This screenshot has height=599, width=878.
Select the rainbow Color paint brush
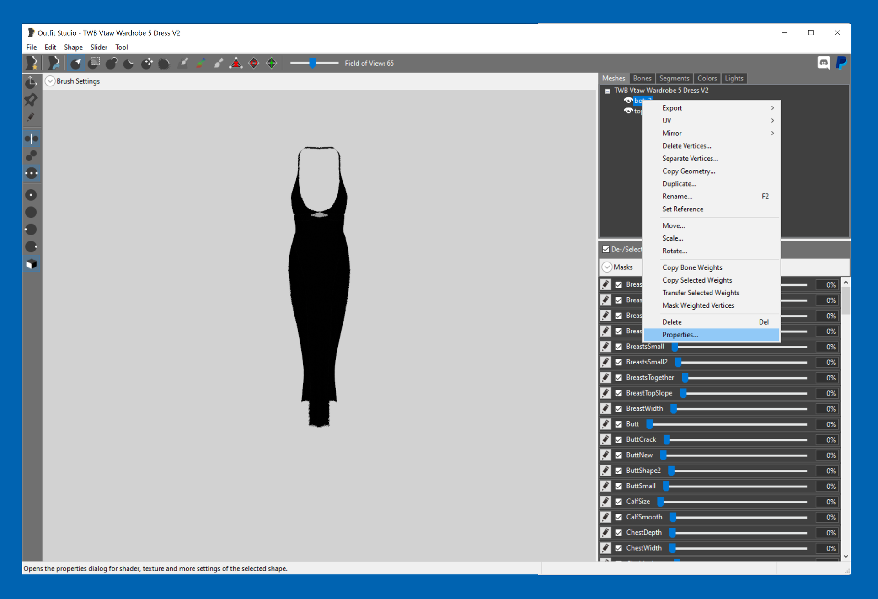click(201, 63)
